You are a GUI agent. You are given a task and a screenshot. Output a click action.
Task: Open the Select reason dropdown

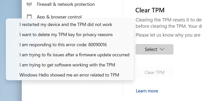155,49
